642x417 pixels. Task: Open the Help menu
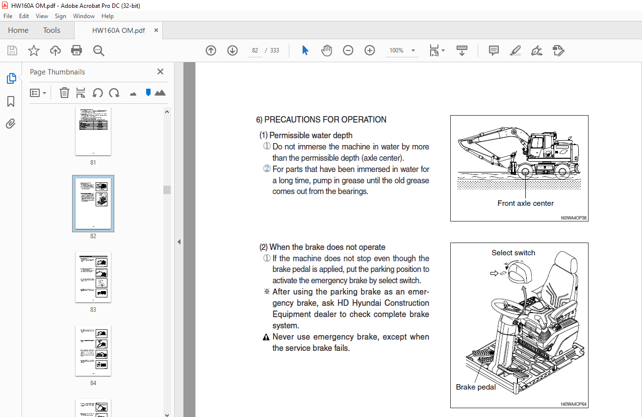tap(107, 16)
